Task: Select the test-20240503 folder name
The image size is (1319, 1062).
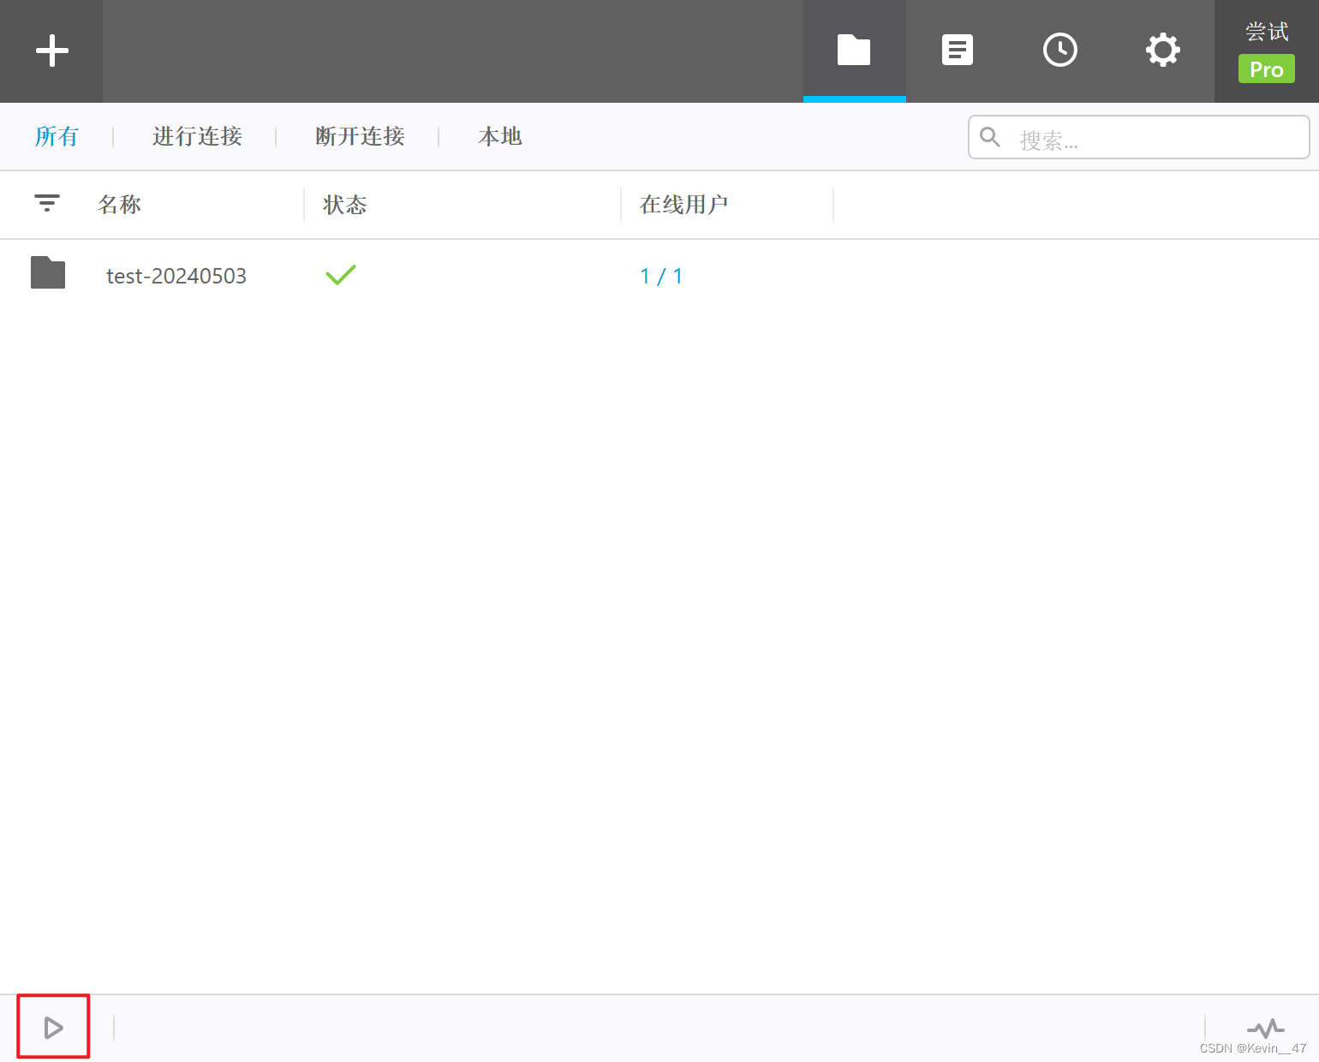Action: 176,276
